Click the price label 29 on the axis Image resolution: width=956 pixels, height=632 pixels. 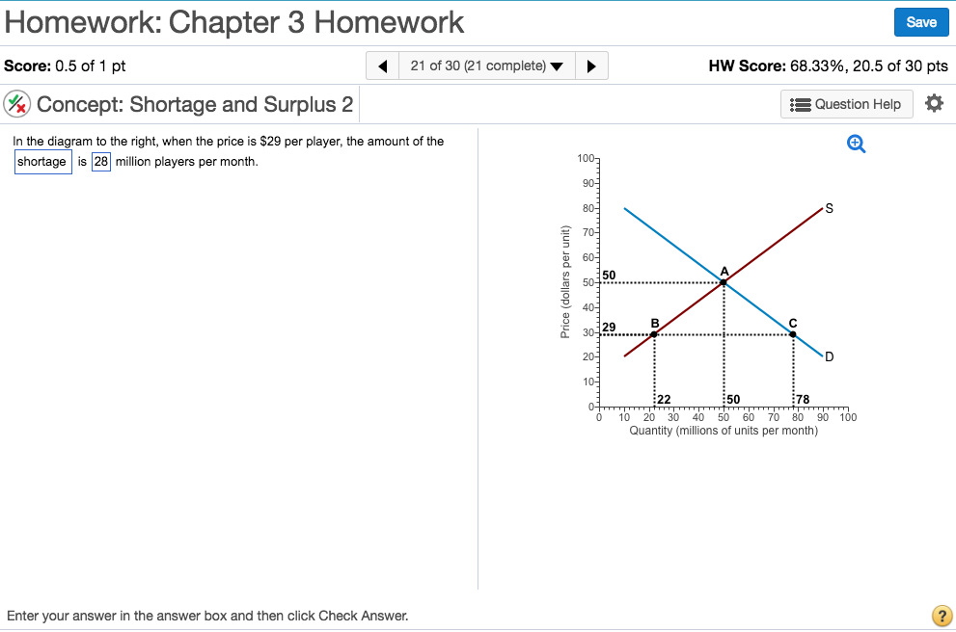click(x=607, y=328)
